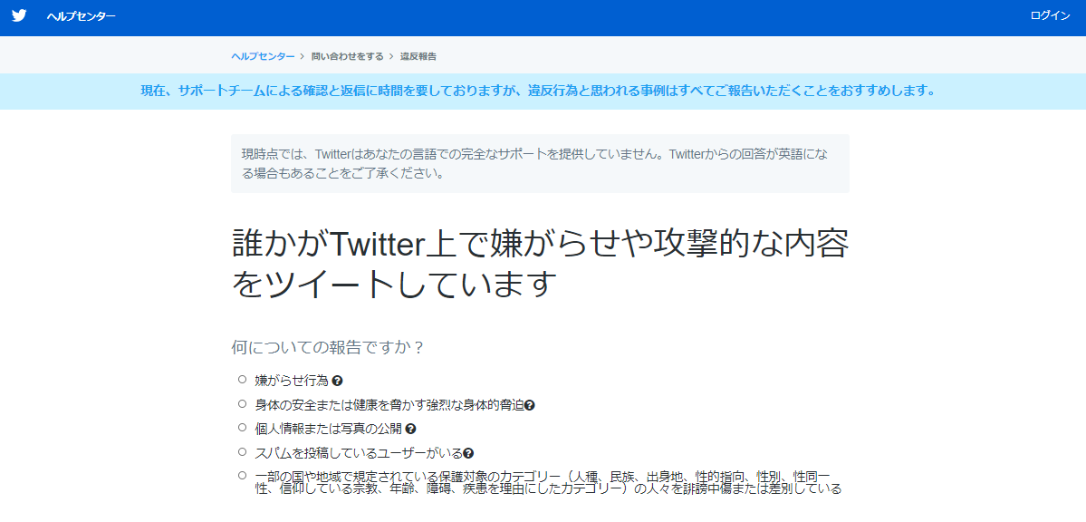Open the ヘルプセンター header link
1086x522 pixels.
point(81,16)
